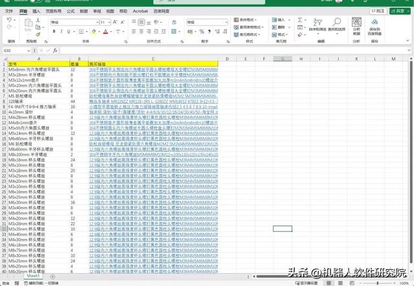Click the Undo arrow icon
The image size is (414, 286).
click(x=9, y=20)
